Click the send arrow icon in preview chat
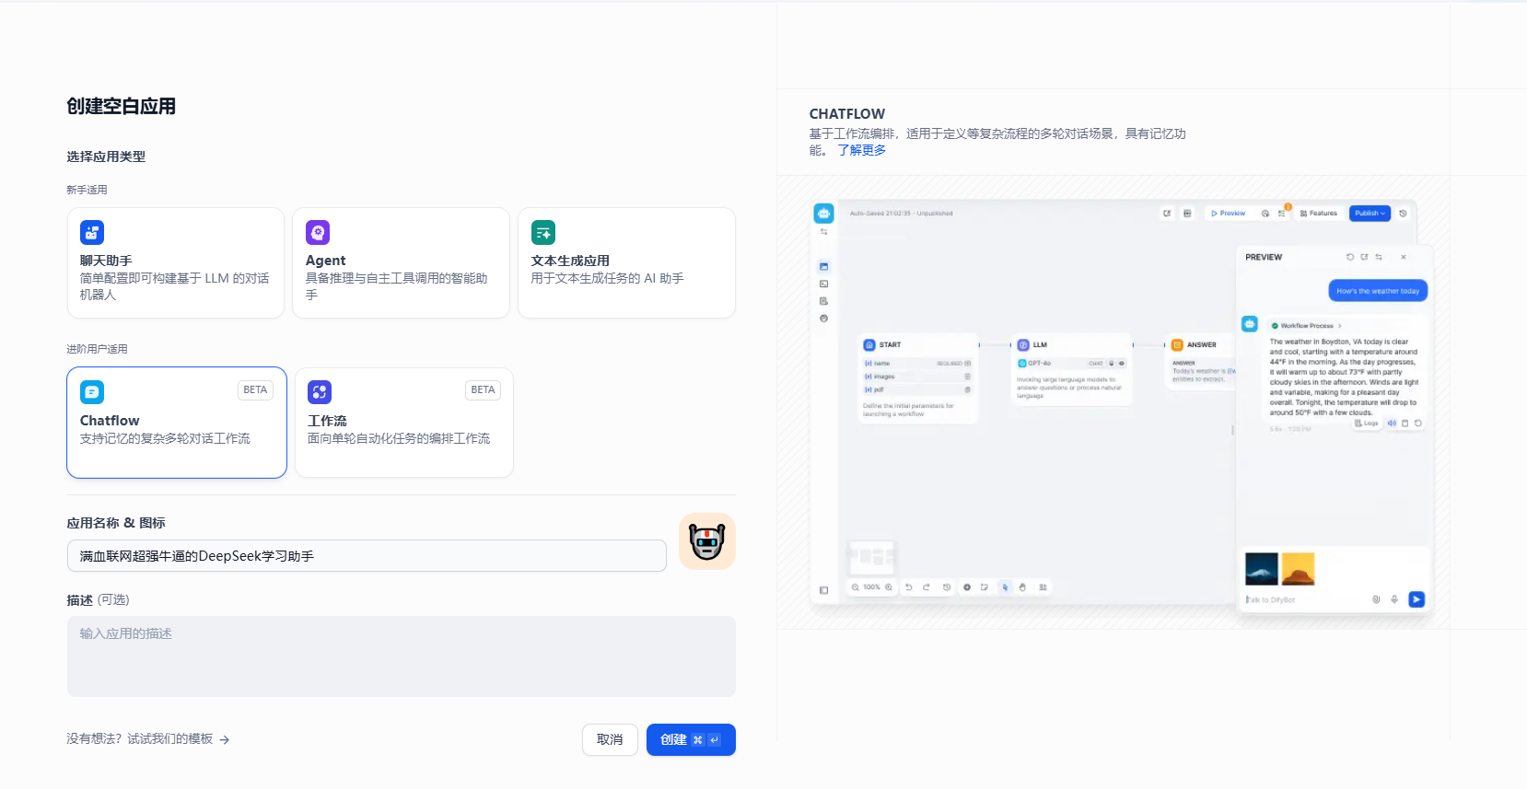 pos(1416,599)
